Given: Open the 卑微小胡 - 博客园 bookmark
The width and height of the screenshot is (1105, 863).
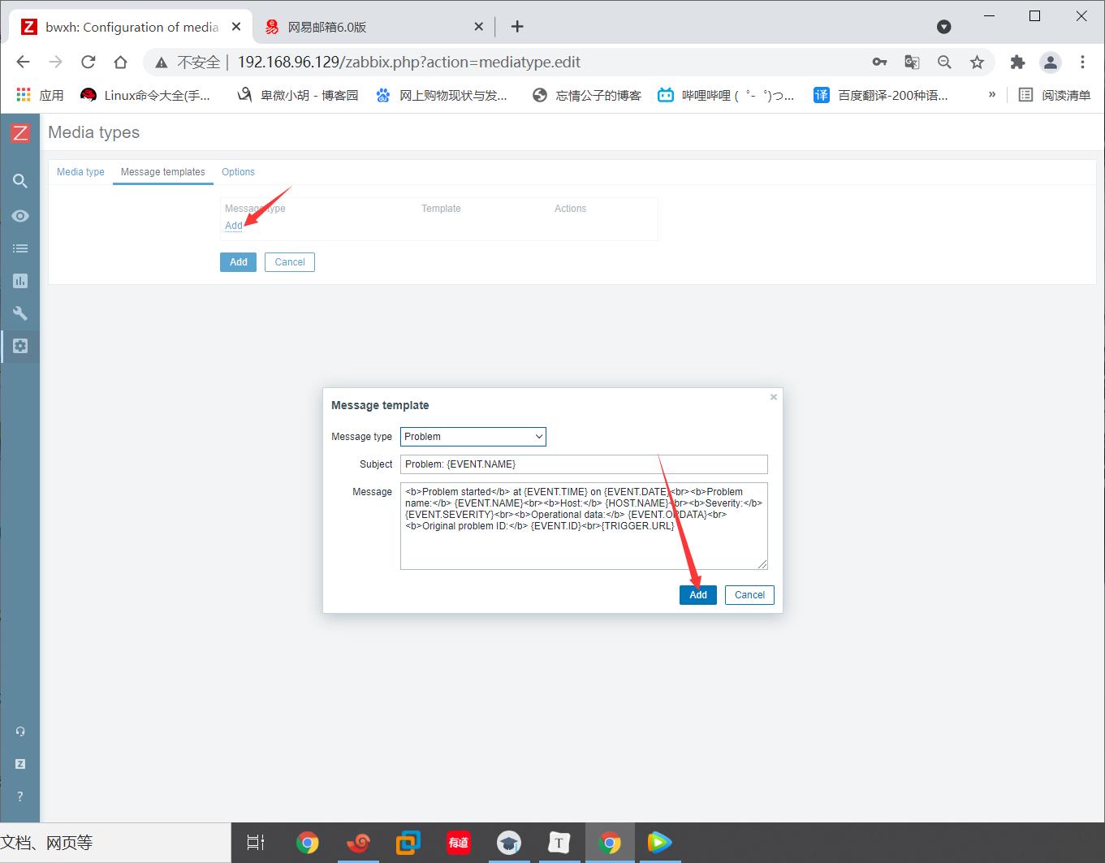Looking at the screenshot, I should click(297, 95).
